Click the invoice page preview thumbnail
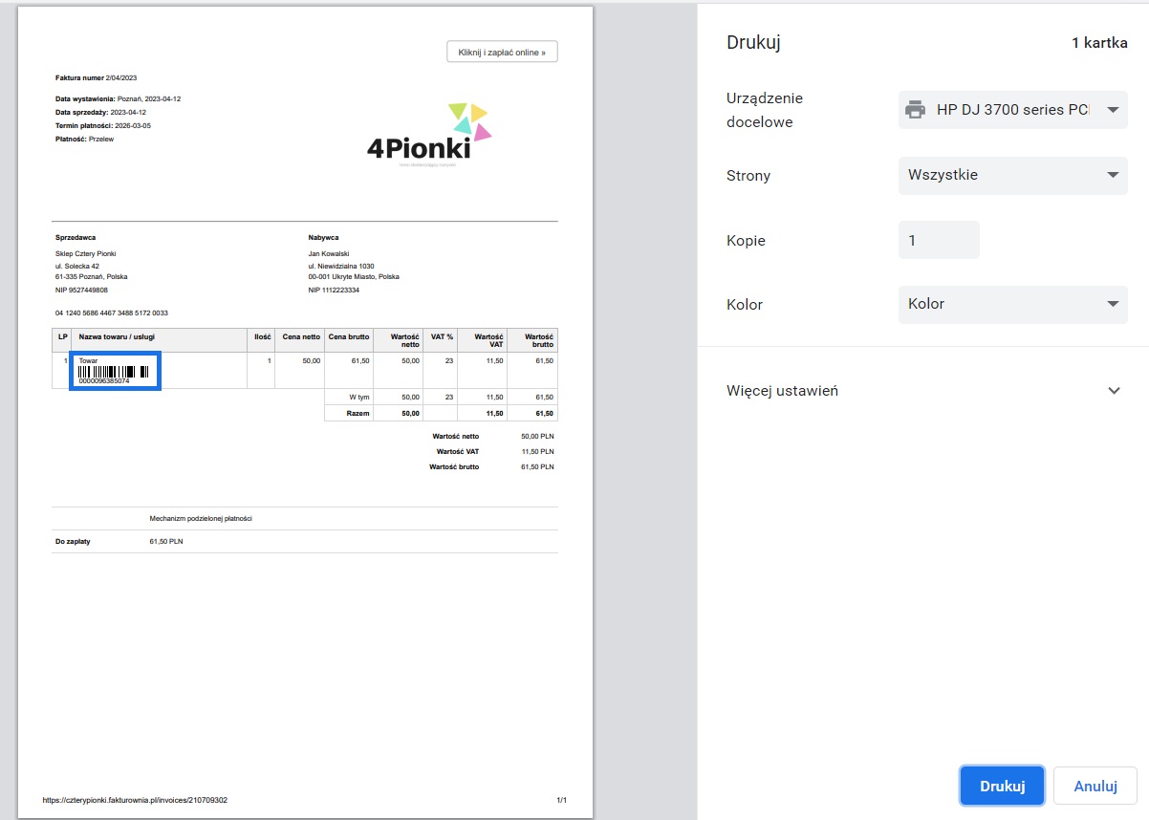Screen dimensions: 1149x820 305,412
